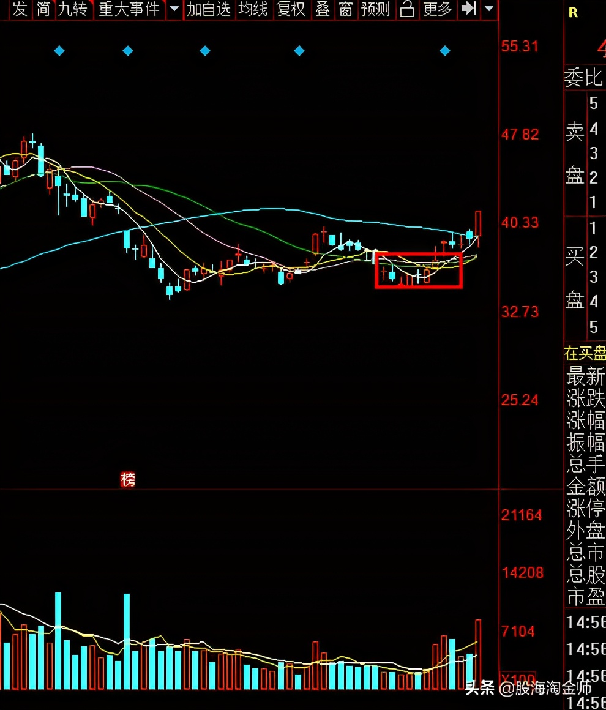The width and height of the screenshot is (606, 710).
Task: Click the skip-to-end arrow icon
Action: [469, 9]
